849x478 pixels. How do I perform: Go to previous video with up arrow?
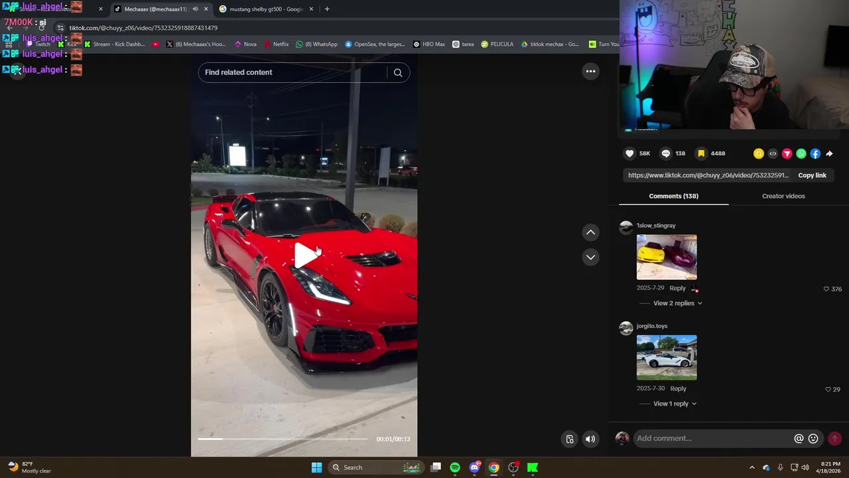[590, 232]
